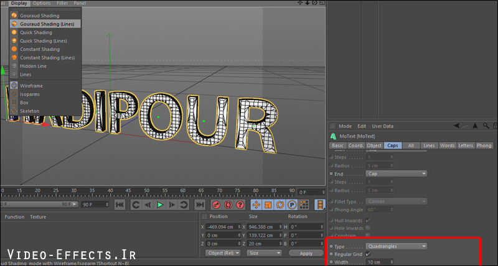Viewport: 498px width, 266px height.
Task: Click the Y size 139.122 cm field
Action: coord(265,236)
